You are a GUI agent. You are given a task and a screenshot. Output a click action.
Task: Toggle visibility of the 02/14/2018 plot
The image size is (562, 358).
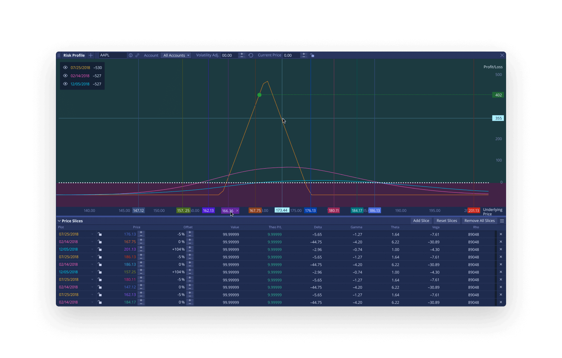(x=65, y=76)
